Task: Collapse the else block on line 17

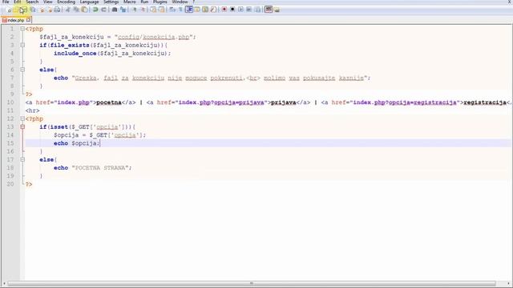Action: (22, 159)
